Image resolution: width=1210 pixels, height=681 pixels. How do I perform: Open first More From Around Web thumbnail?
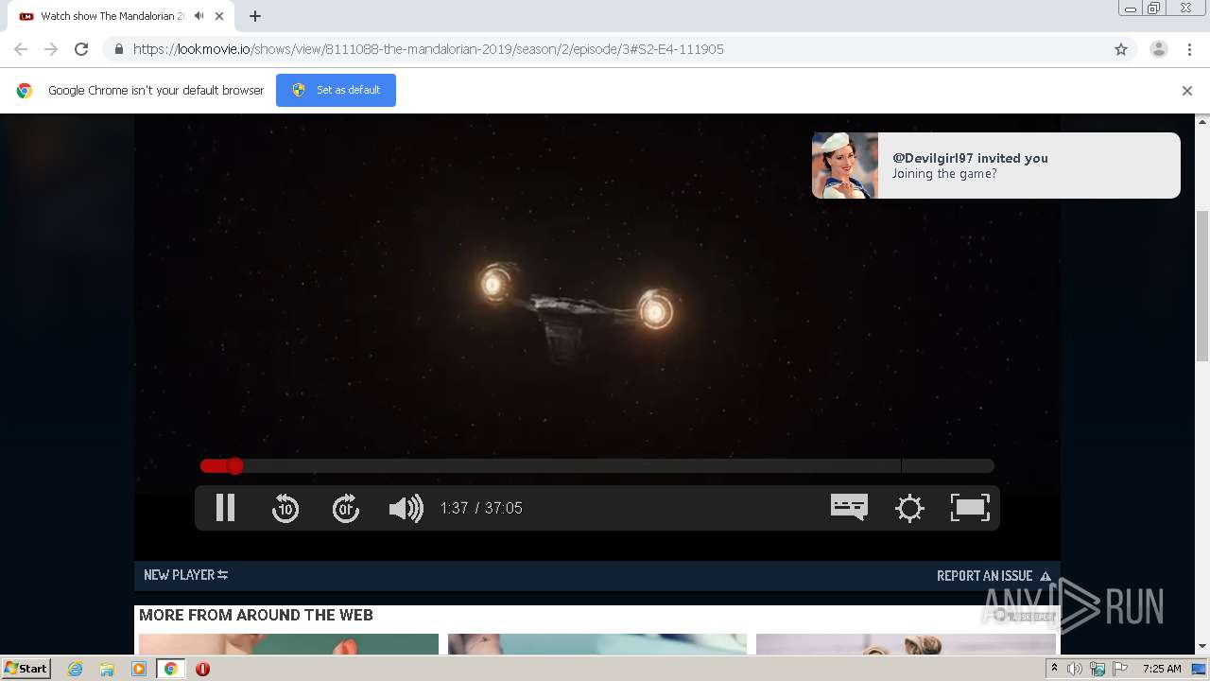pos(288,644)
